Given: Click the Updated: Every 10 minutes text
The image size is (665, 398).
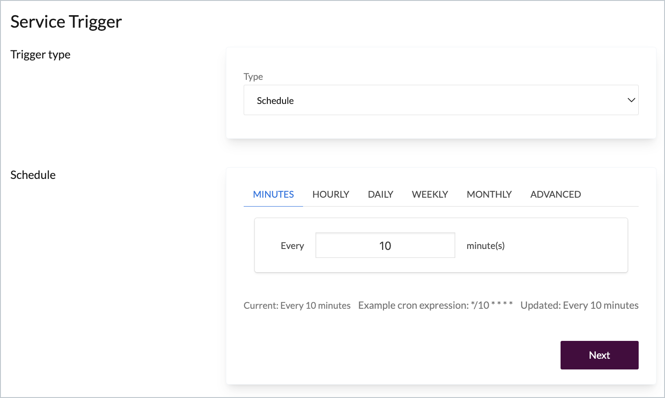Looking at the screenshot, I should coord(579,306).
